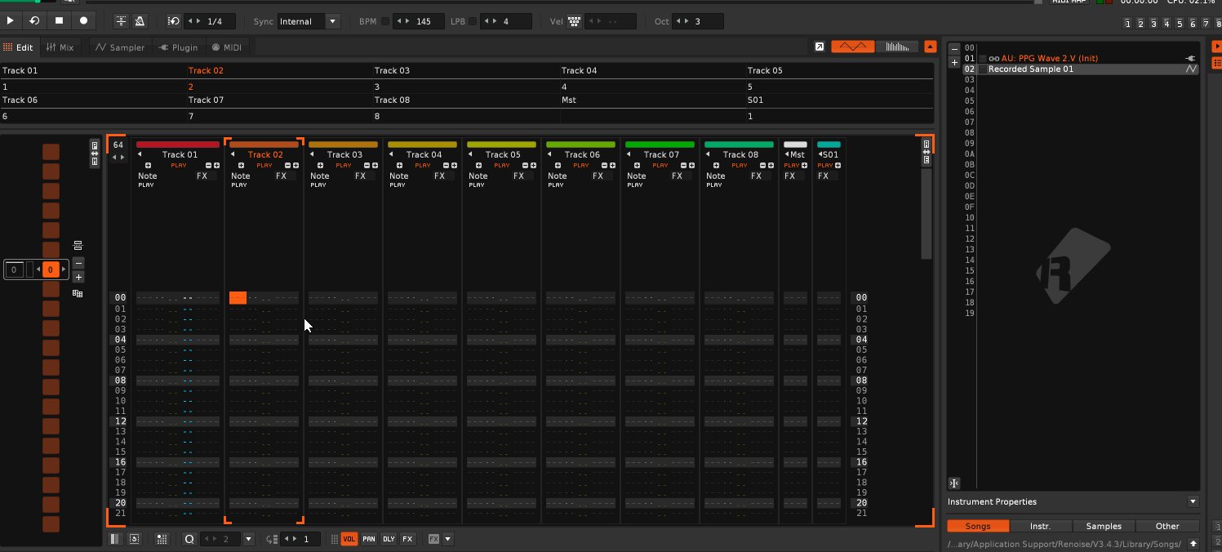Toggle the PAN column button
1222x552 pixels.
tap(369, 539)
